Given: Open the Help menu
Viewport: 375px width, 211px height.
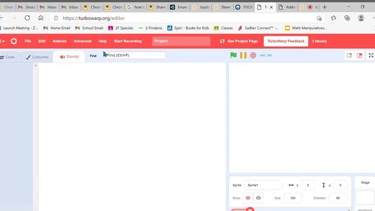Looking at the screenshot, I should click(103, 41).
